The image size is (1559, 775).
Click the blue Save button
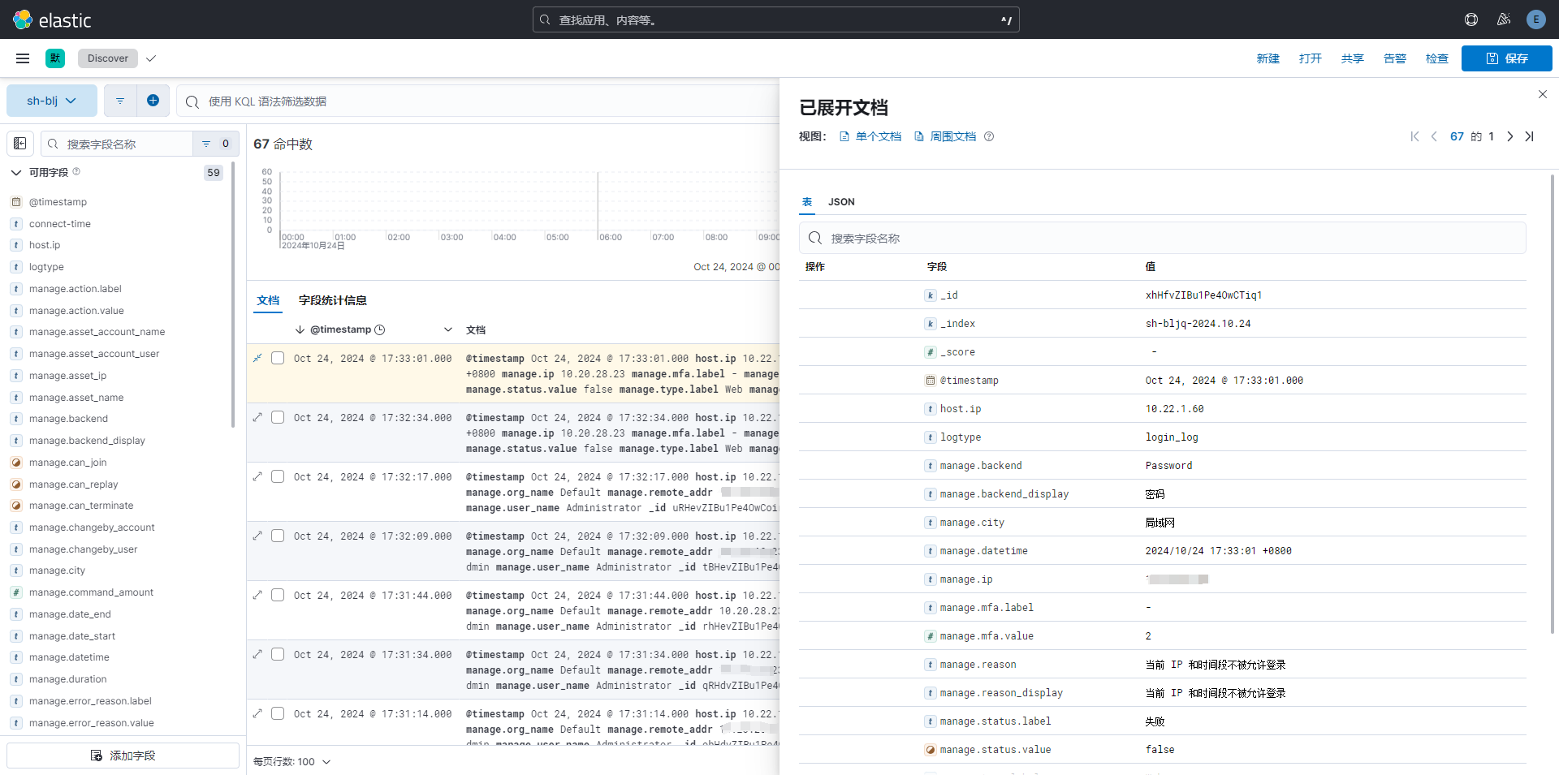pyautogui.click(x=1507, y=58)
